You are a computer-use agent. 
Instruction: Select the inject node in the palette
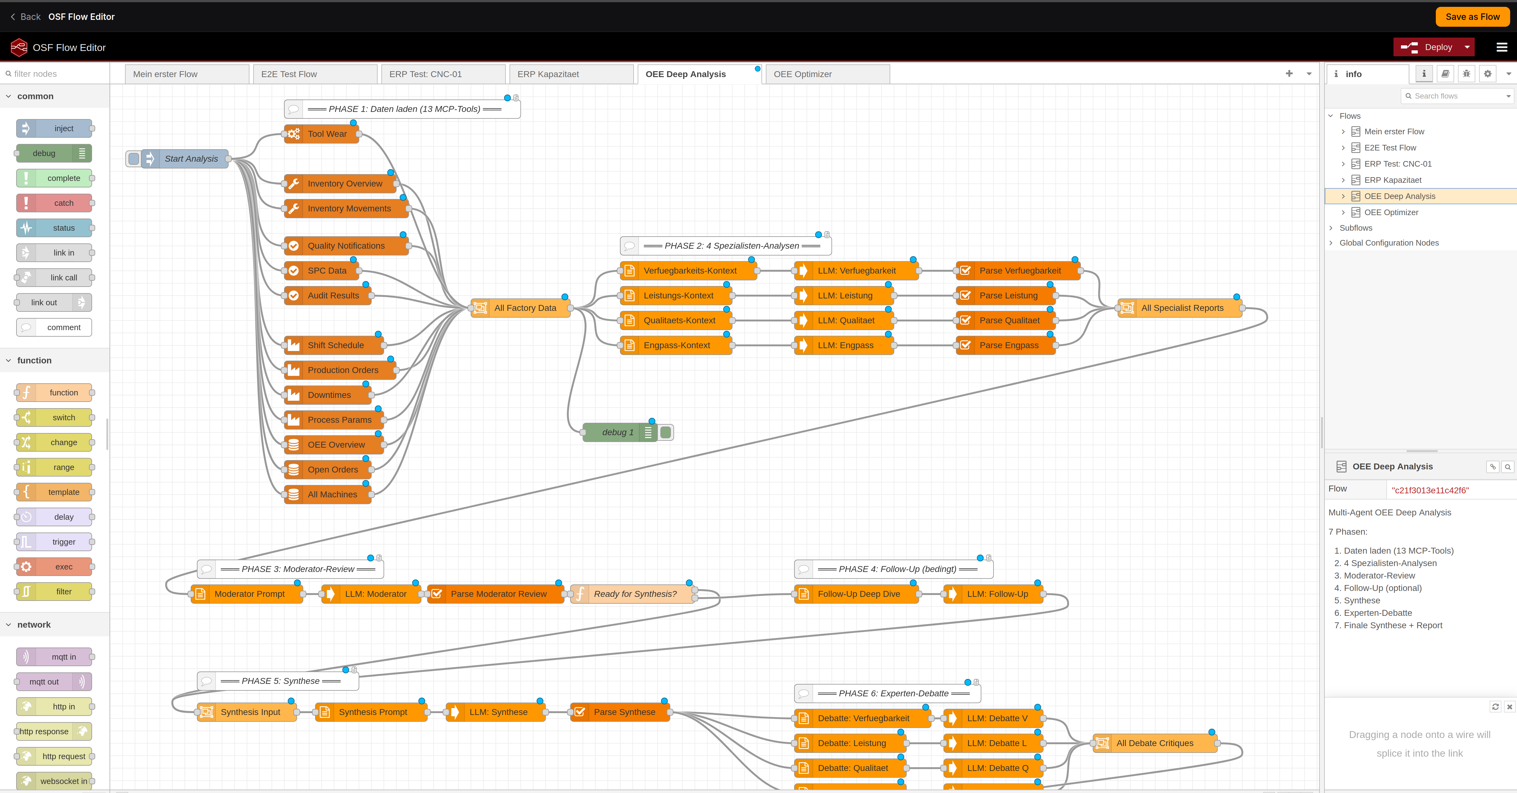[54, 128]
